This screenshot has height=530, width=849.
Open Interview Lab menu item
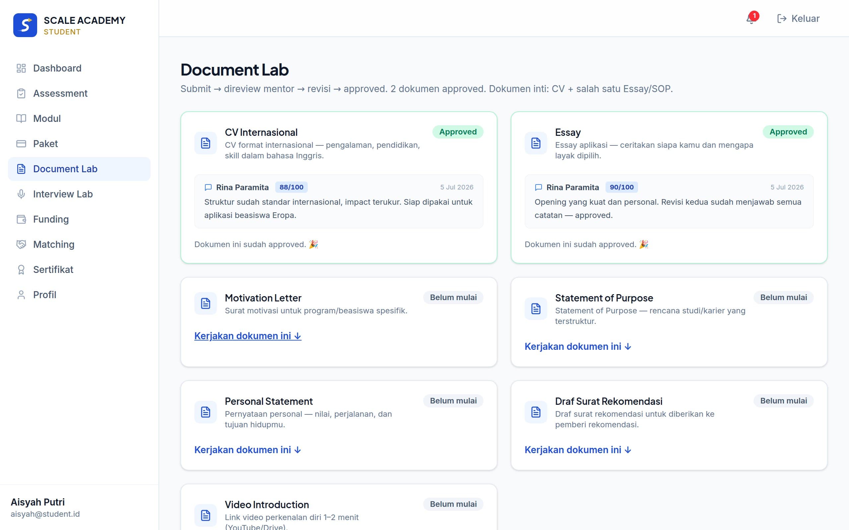(x=79, y=194)
